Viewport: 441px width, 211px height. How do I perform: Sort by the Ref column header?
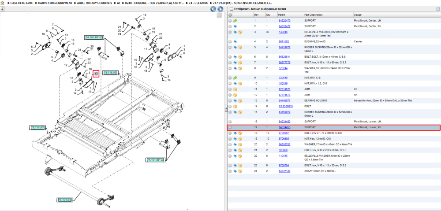point(259,15)
